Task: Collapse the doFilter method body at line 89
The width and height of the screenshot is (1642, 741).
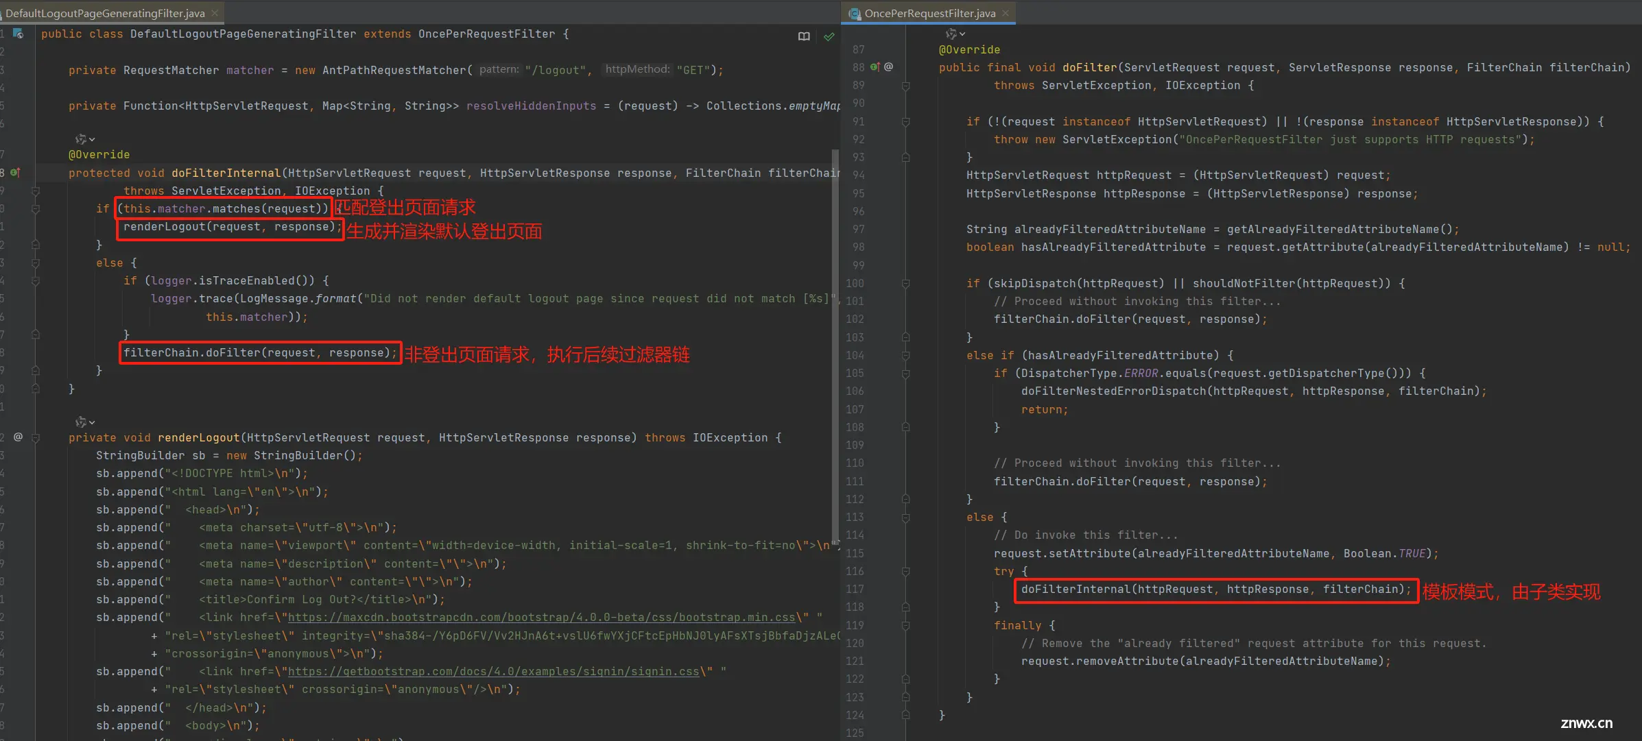Action: (x=905, y=86)
